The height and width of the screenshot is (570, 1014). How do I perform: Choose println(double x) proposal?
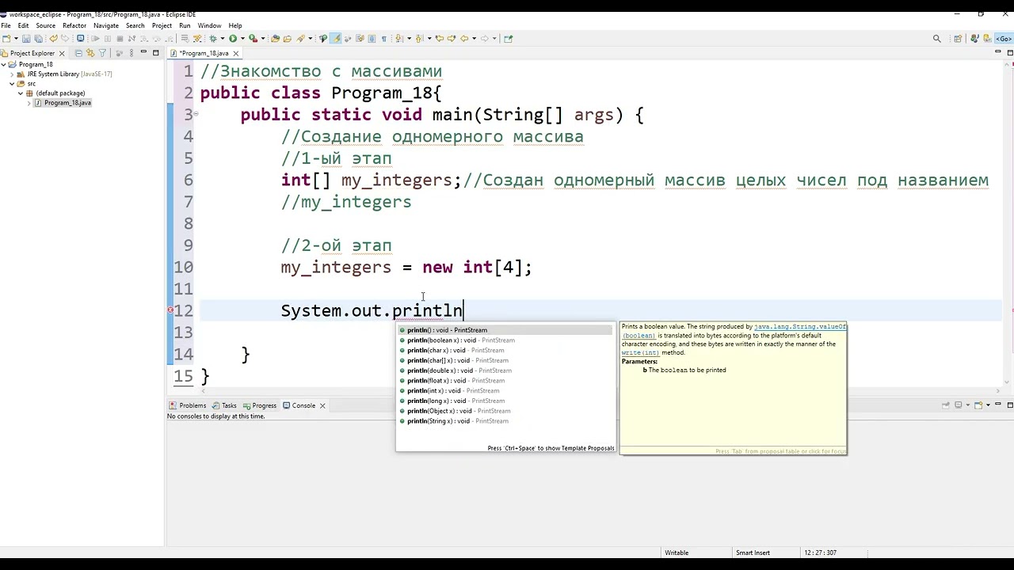pyautogui.click(x=505, y=370)
